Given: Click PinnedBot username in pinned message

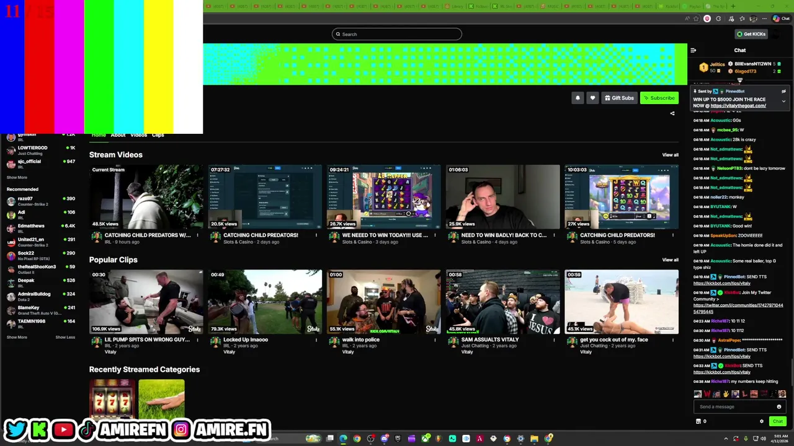Looking at the screenshot, I should tap(734, 91).
